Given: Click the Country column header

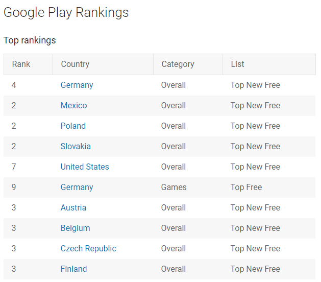Looking at the screenshot, I should (x=75, y=64).
